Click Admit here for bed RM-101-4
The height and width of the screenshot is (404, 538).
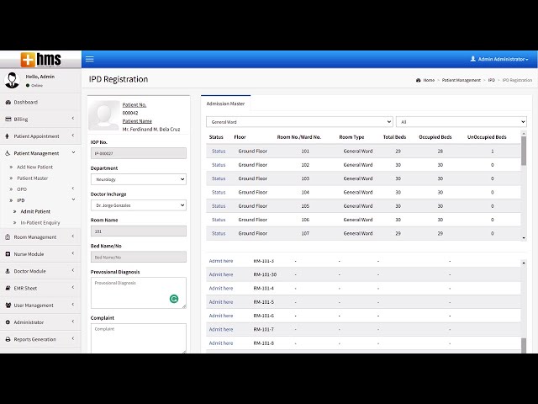pos(221,288)
